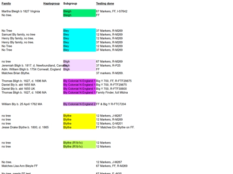
Task: Select yellow 'Blythe' cell in G-M201 row
Action: 79,124
